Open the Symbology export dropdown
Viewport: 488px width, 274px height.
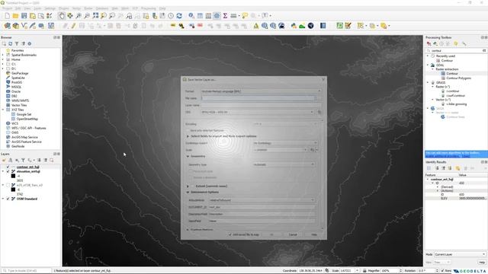[x=285, y=143]
